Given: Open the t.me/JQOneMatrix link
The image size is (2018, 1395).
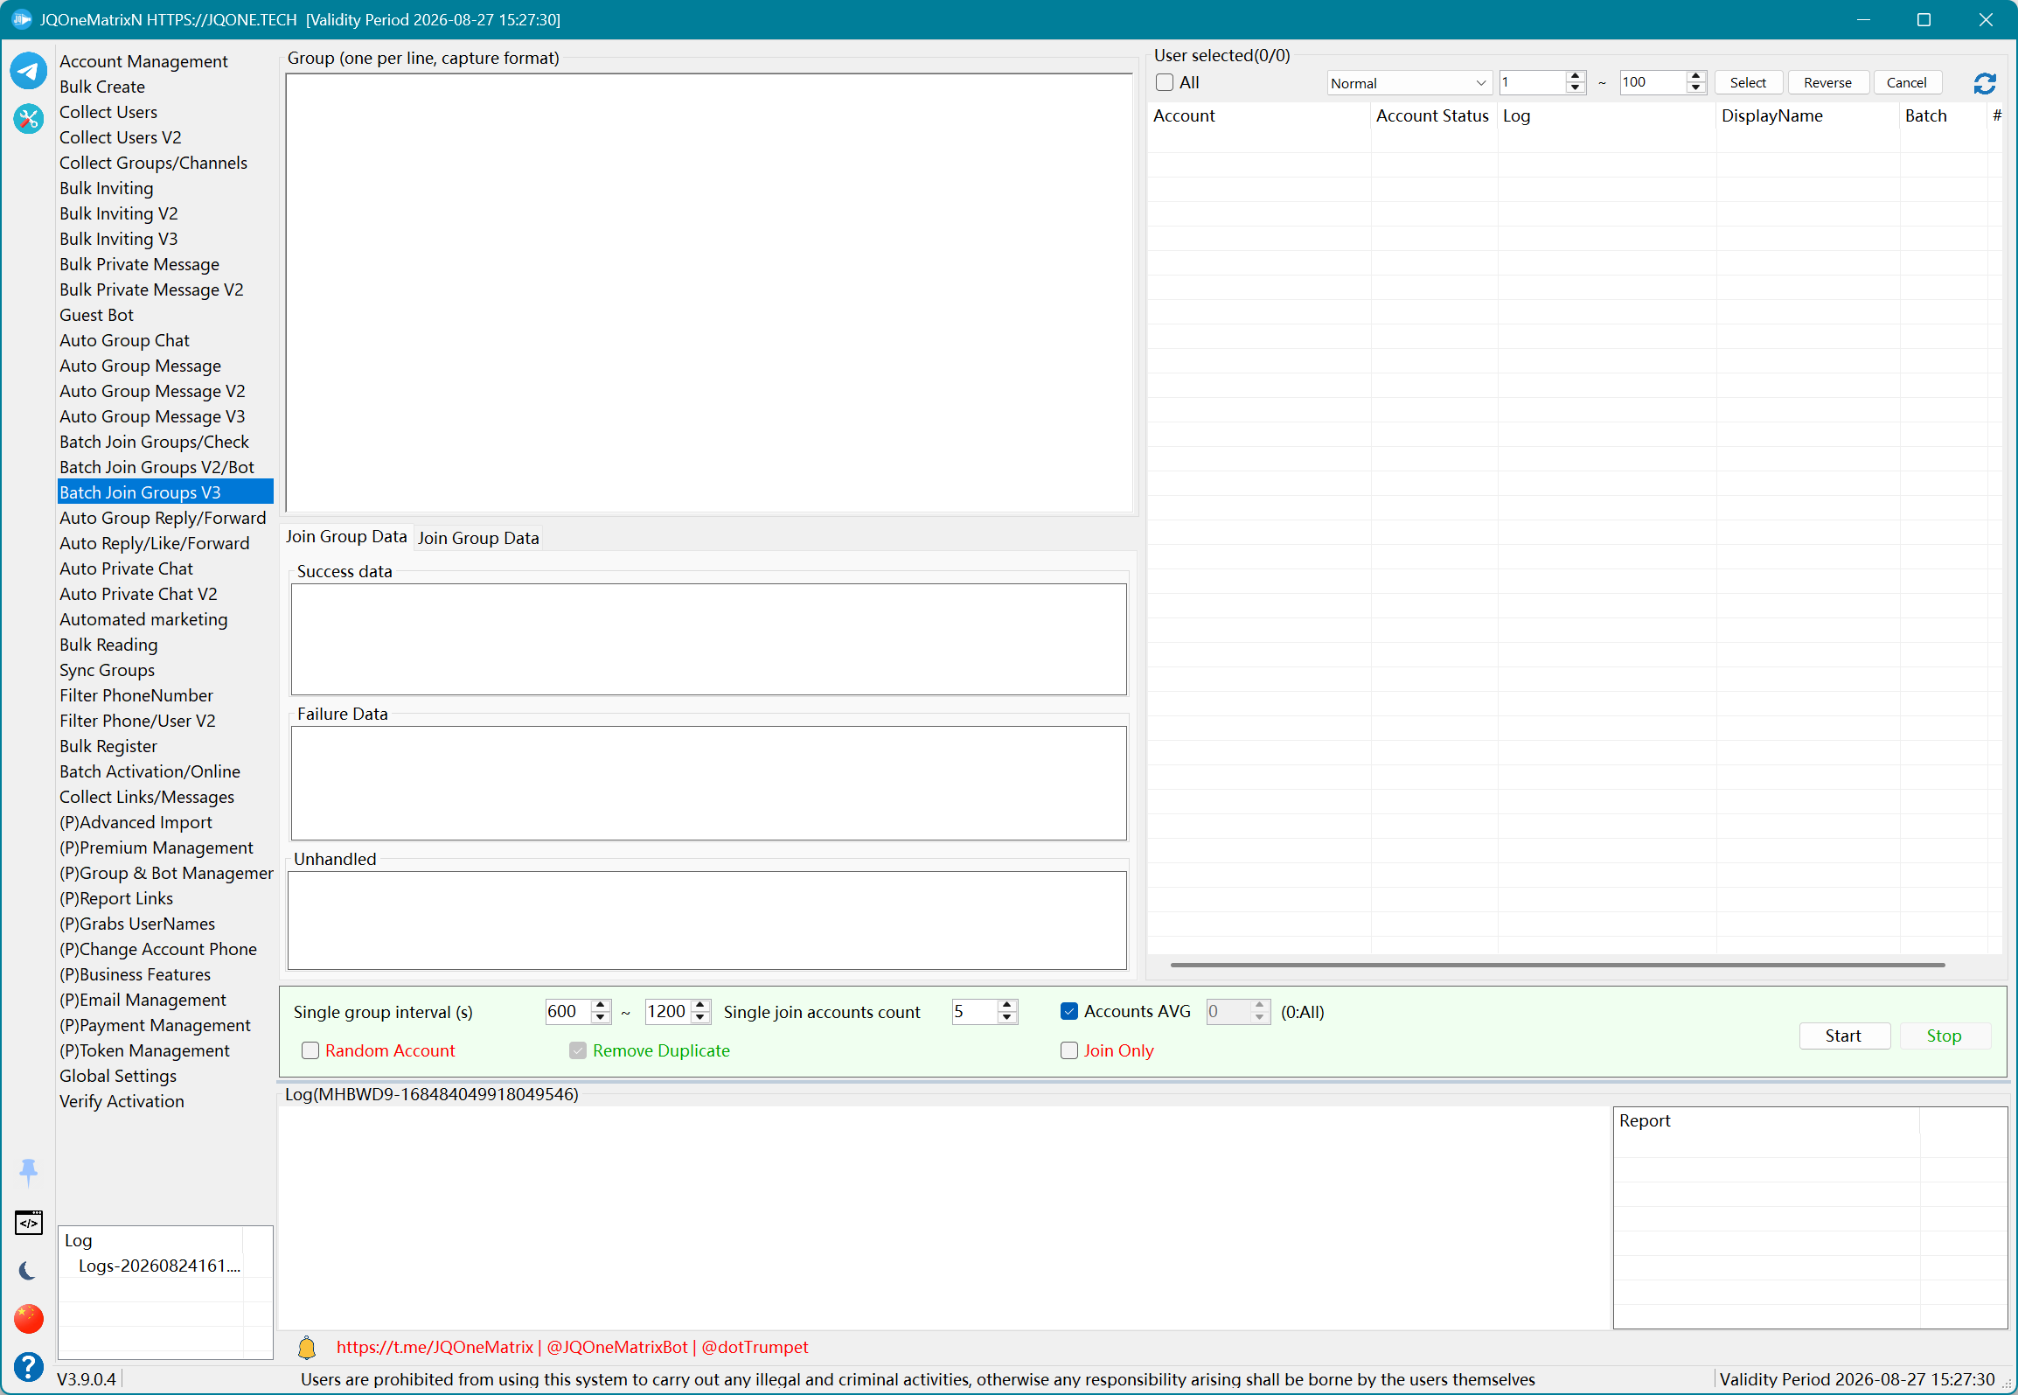Looking at the screenshot, I should click(435, 1348).
